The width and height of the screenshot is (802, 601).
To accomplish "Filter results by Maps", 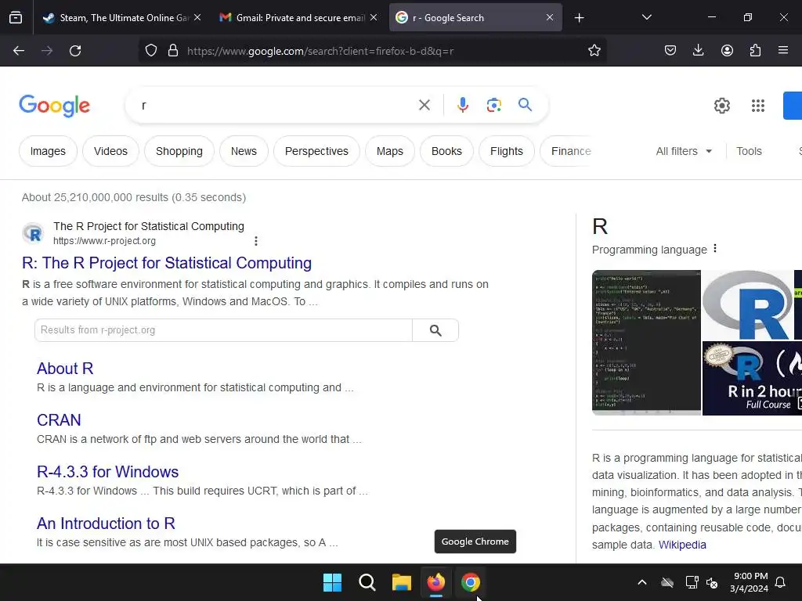I will click(390, 151).
